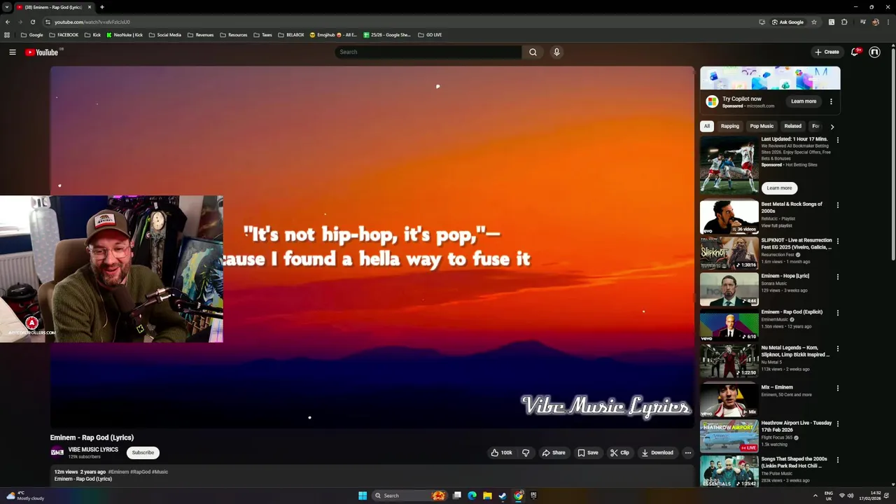Open the Chrome three-dot menu
Viewport: 896px width, 504px height.
click(888, 22)
